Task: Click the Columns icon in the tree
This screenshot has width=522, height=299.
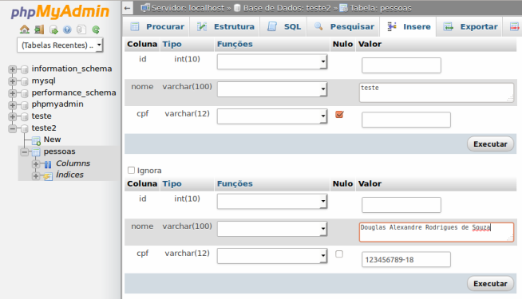Action: click(48, 164)
